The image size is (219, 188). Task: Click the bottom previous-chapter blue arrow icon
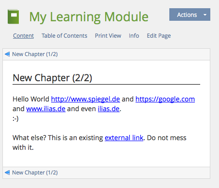(7, 173)
